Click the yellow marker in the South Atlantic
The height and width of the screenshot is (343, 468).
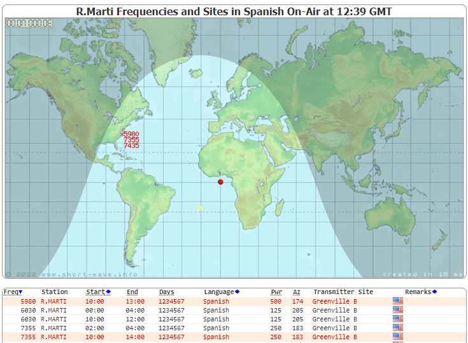tap(200, 208)
